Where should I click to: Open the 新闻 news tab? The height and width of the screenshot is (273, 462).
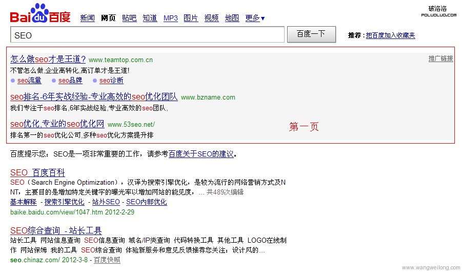[87, 18]
